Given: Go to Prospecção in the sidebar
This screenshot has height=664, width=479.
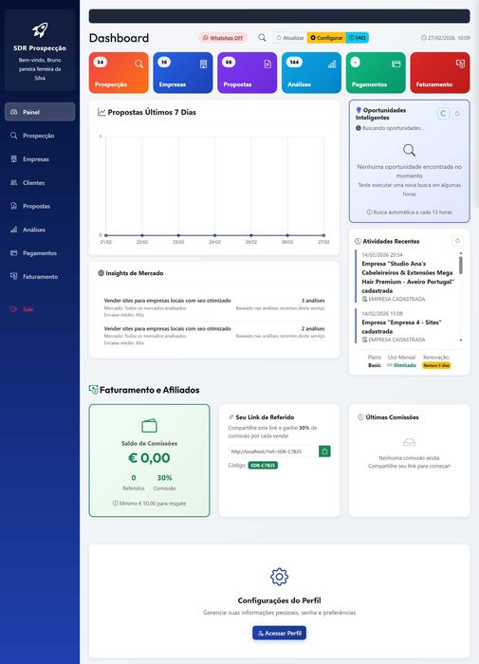Looking at the screenshot, I should (40, 136).
